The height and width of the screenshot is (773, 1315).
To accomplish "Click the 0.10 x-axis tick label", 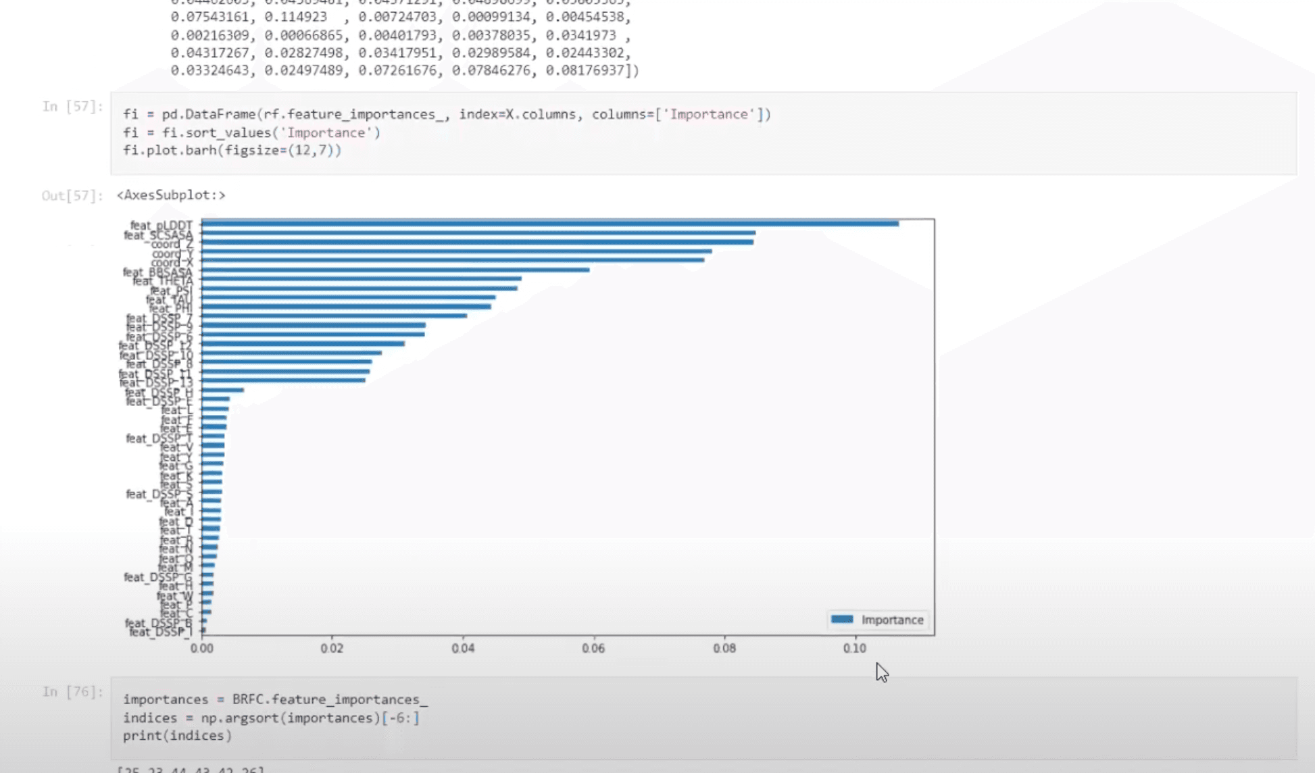I will pos(854,648).
